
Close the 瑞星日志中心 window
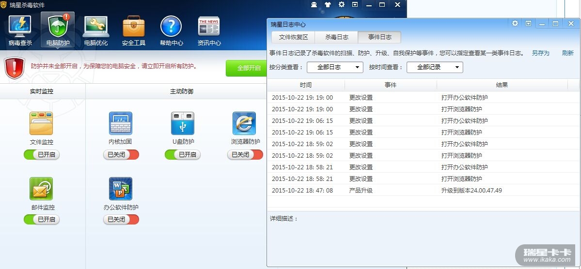[571, 23]
